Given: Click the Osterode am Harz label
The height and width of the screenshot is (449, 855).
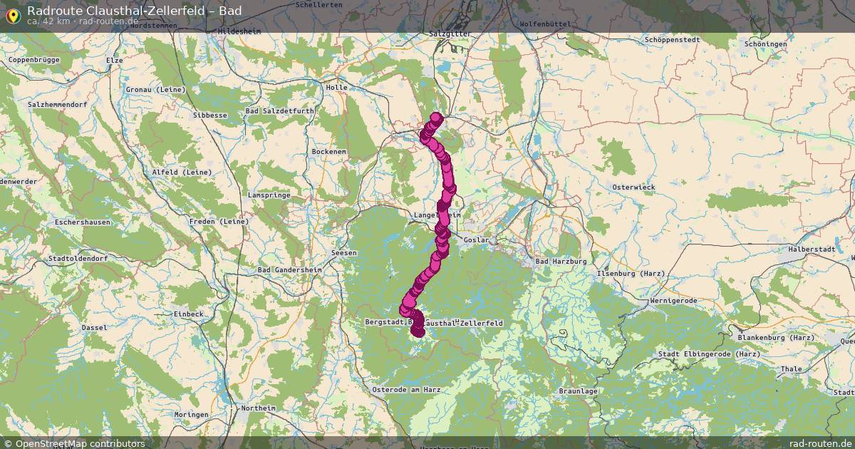Looking at the screenshot, I should (x=406, y=390).
